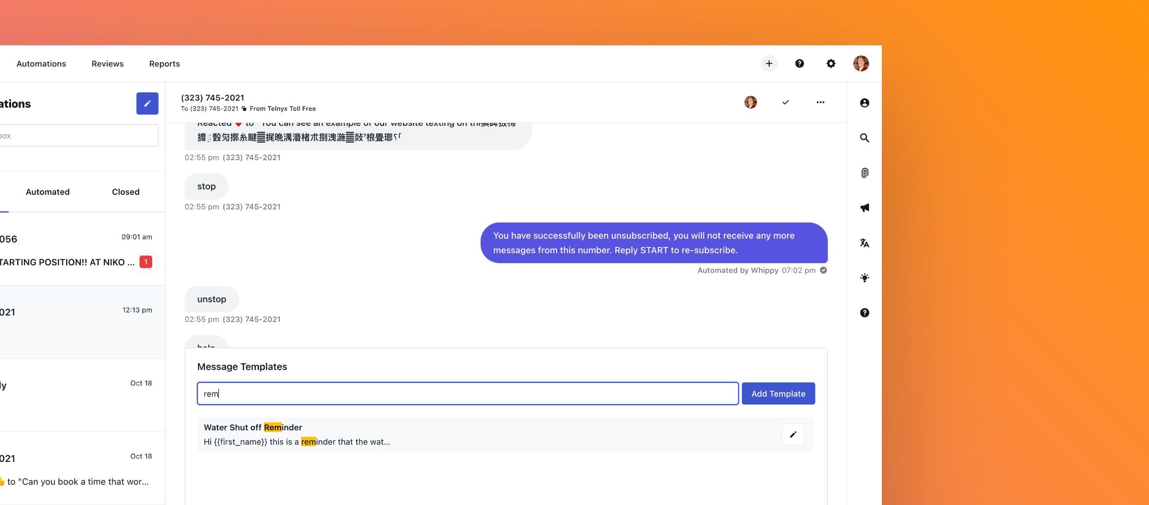Viewport: 1149px width, 505px height.
Task: Open the three-dot conversation options menu
Action: coord(820,102)
